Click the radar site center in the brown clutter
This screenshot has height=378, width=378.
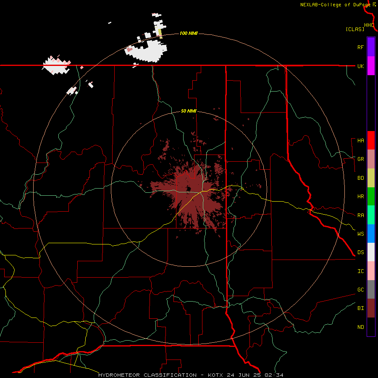click(x=189, y=189)
